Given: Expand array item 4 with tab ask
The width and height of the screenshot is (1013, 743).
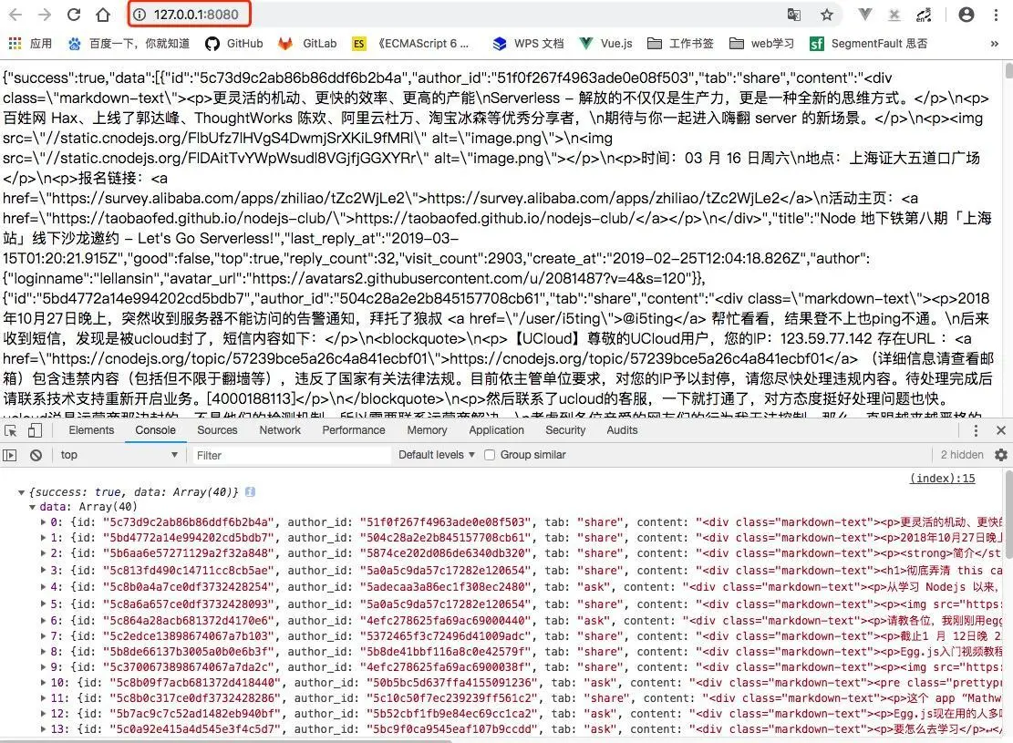Looking at the screenshot, I should (x=43, y=587).
